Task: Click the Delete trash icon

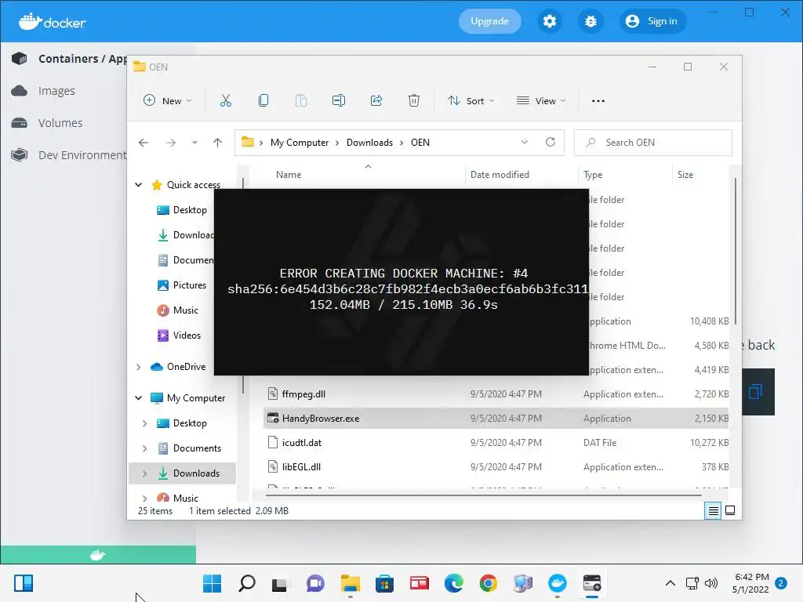Action: [414, 101]
